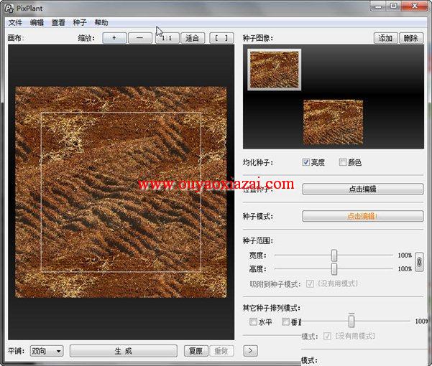Viewport: 432px width, 366px height.
Task: Close the PixPlant window
Action: point(415,6)
